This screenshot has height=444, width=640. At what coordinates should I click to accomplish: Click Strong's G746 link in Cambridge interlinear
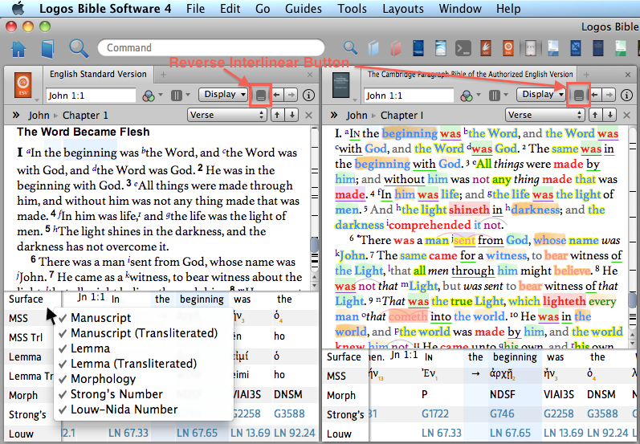pos(502,413)
